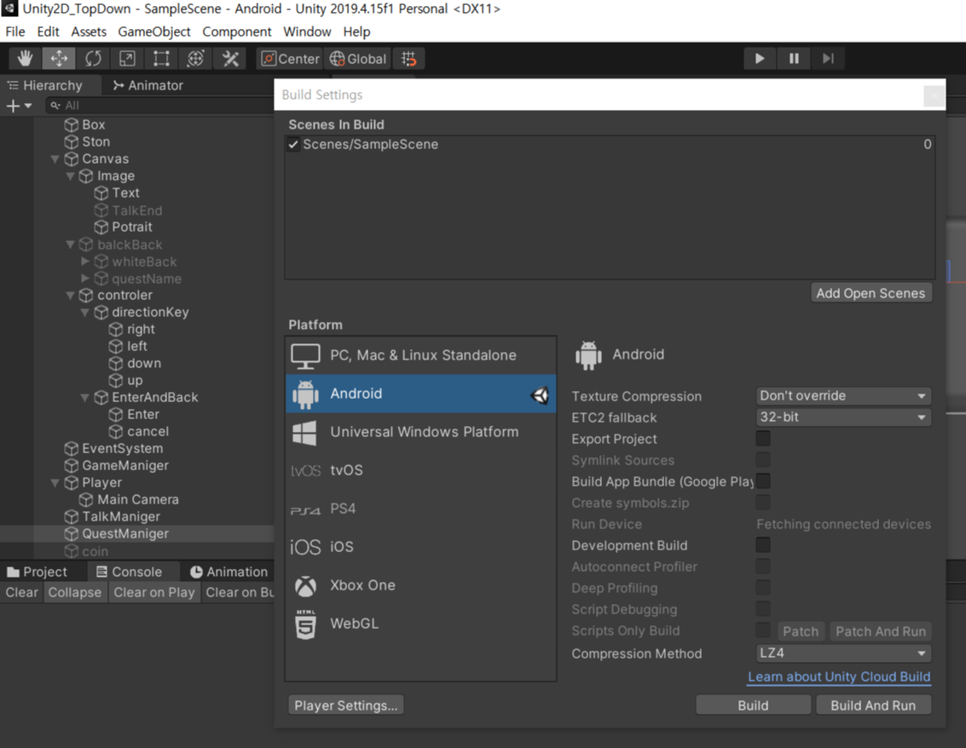The width and height of the screenshot is (966, 748).
Task: Select the WebGL platform
Action: point(421,624)
